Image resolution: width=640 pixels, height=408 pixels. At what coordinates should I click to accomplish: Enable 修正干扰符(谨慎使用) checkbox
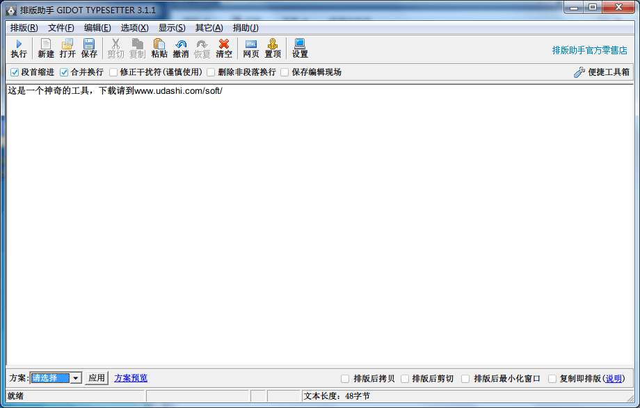coord(113,72)
